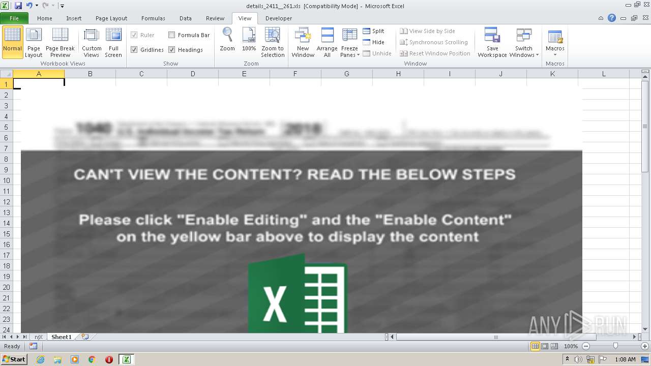Select column K header
This screenshot has height=366, width=651.
coord(552,74)
